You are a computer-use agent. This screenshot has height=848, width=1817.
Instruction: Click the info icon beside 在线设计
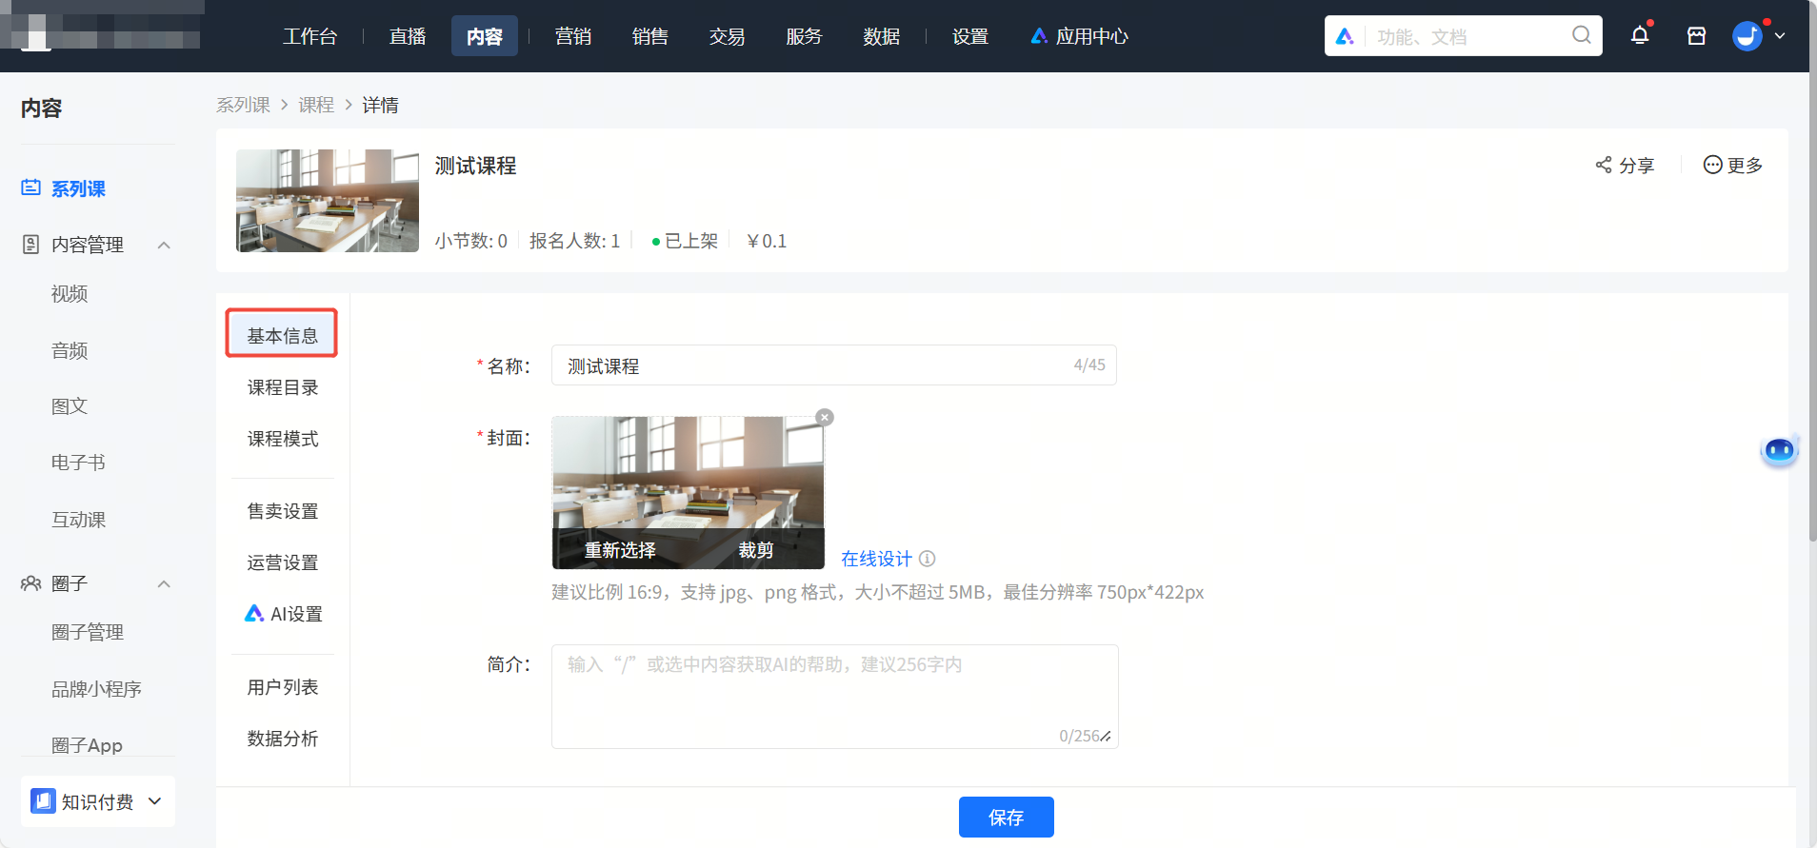(x=928, y=559)
